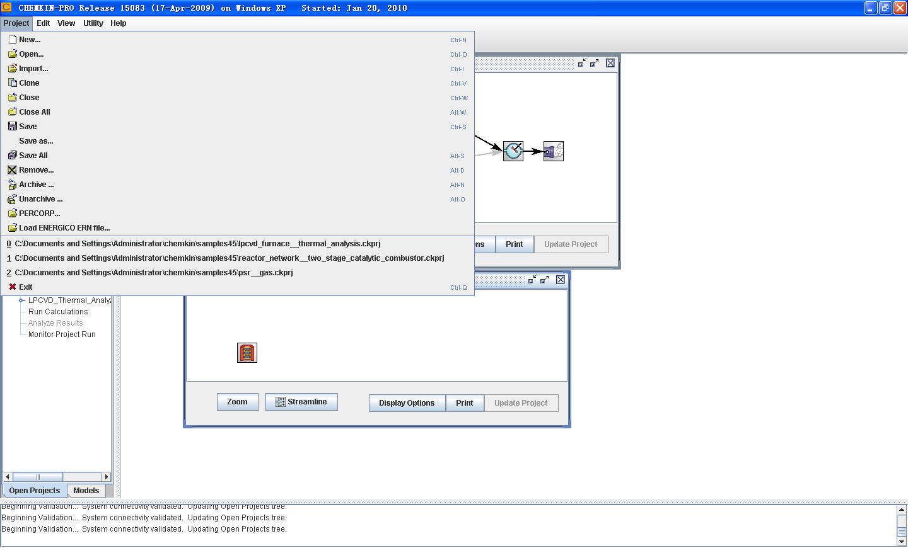Click the PERCORP folder icon
This screenshot has height=548, width=908.
[x=13, y=213]
